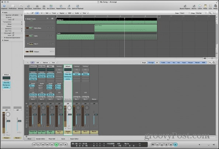Click the Pause button in the transport

tap(61, 145)
